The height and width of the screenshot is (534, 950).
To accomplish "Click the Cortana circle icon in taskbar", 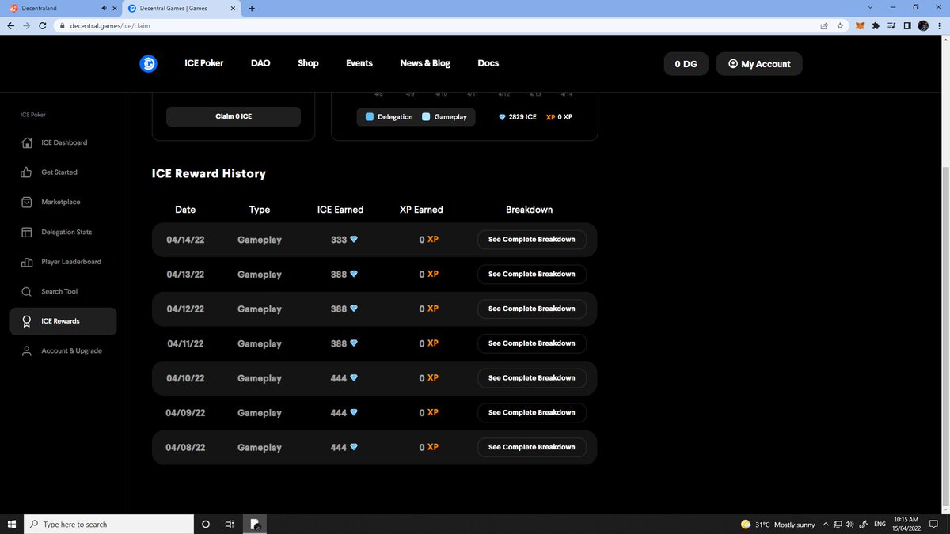I will 206,524.
